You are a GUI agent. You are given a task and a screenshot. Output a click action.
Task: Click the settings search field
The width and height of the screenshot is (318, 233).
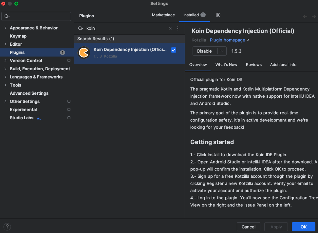39,16
